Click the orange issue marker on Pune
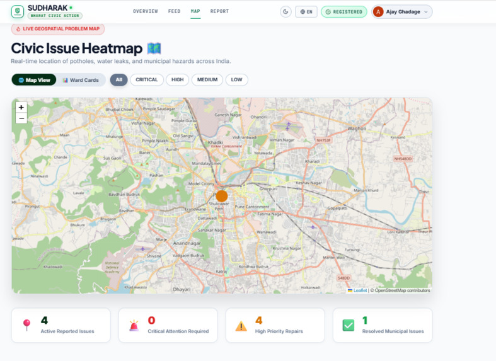The image size is (496, 361). [x=222, y=196]
